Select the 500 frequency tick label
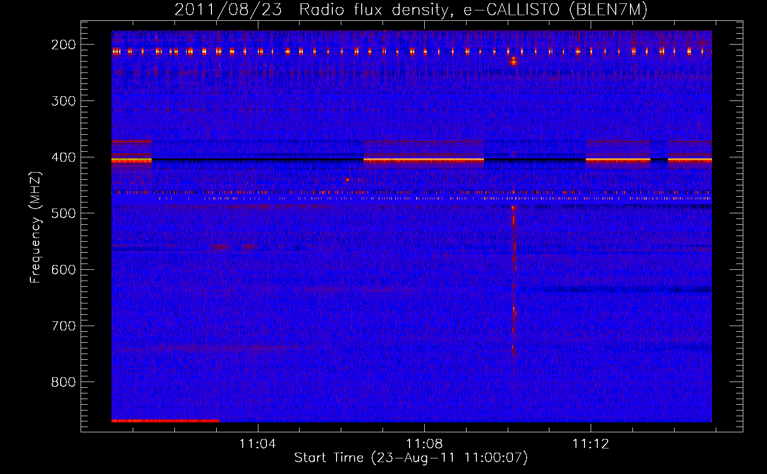767x474 pixels. tap(64, 213)
